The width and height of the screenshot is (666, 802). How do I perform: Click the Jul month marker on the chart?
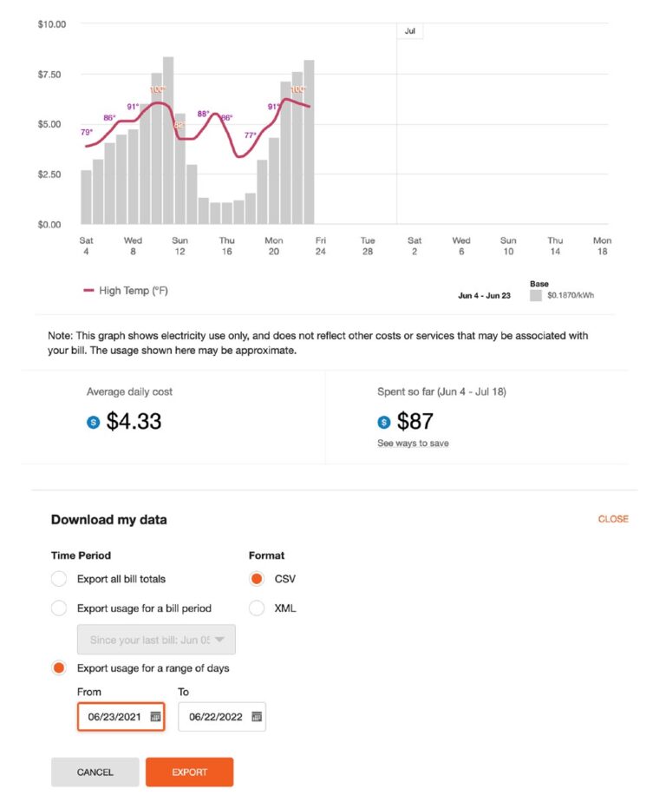[x=410, y=31]
